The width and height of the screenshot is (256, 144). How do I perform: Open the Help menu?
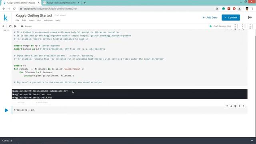[58, 20]
